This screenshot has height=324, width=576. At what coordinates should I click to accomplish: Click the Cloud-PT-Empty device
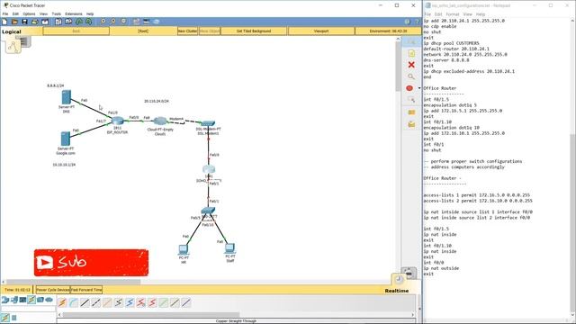click(160, 121)
